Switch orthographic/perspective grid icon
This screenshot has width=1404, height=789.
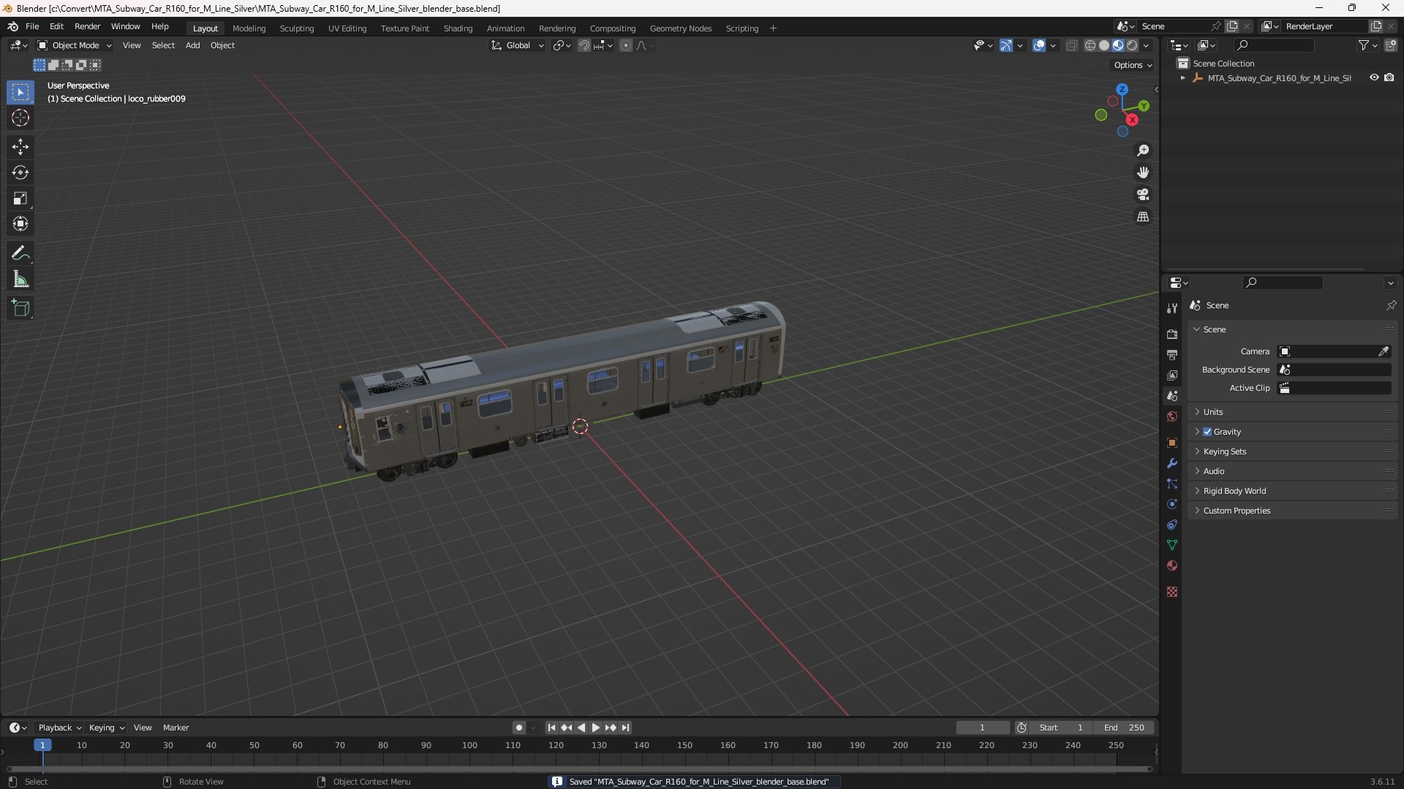pyautogui.click(x=1143, y=217)
